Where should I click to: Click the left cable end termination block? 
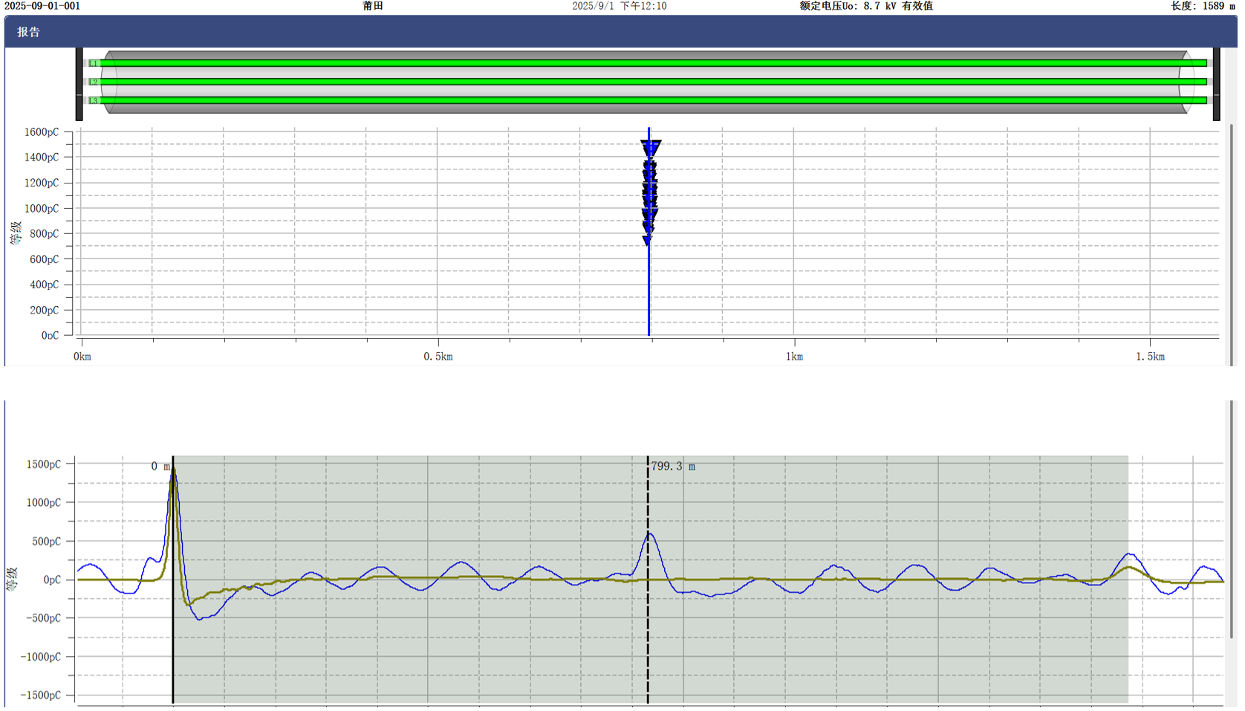(x=79, y=84)
